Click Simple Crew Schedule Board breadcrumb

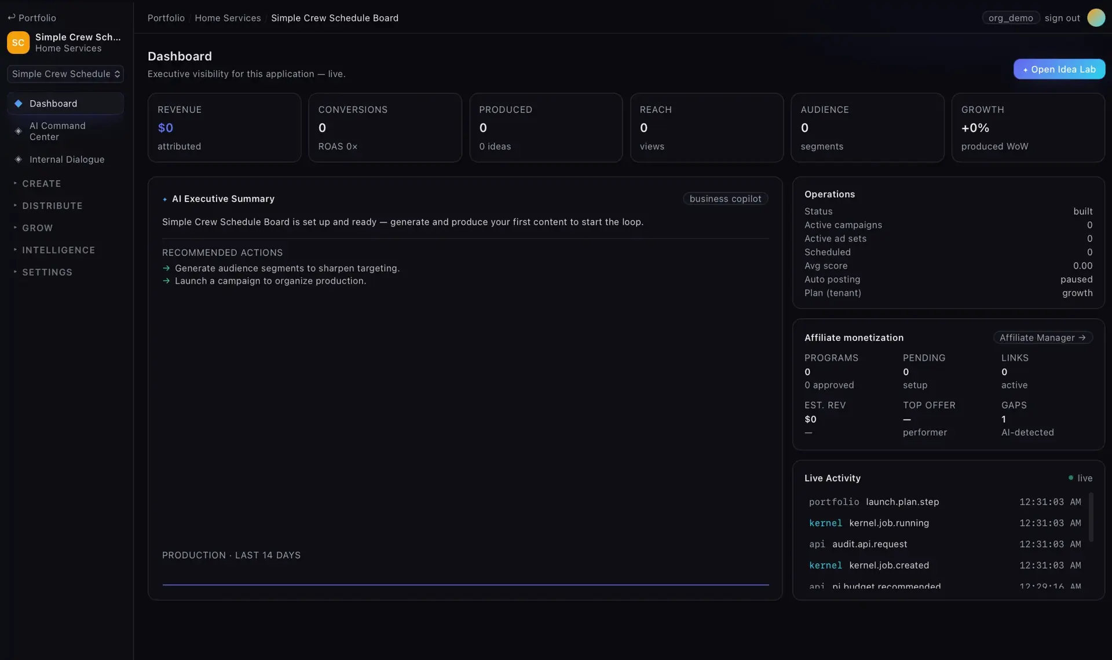(x=335, y=18)
